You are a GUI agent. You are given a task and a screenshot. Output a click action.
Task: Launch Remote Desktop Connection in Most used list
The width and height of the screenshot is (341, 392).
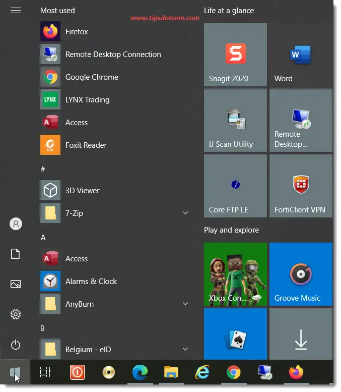pos(115,54)
